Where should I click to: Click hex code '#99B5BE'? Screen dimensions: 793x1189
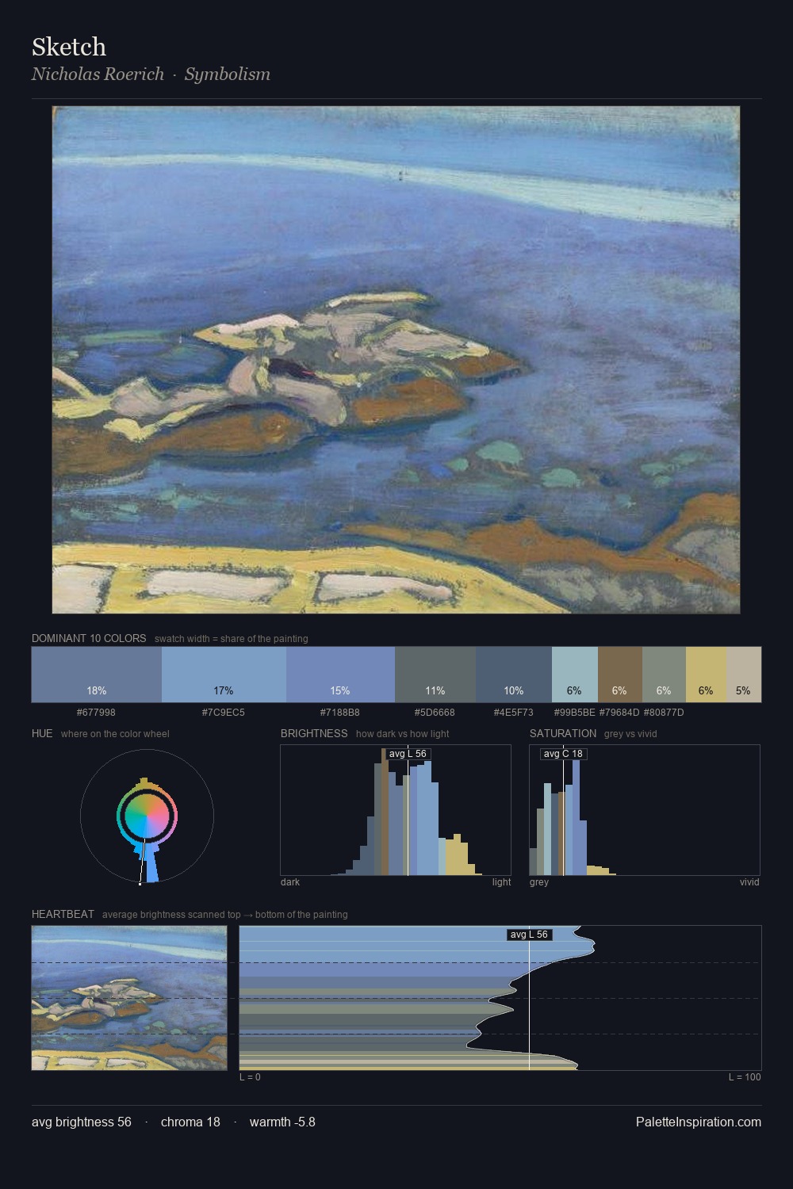click(x=574, y=712)
